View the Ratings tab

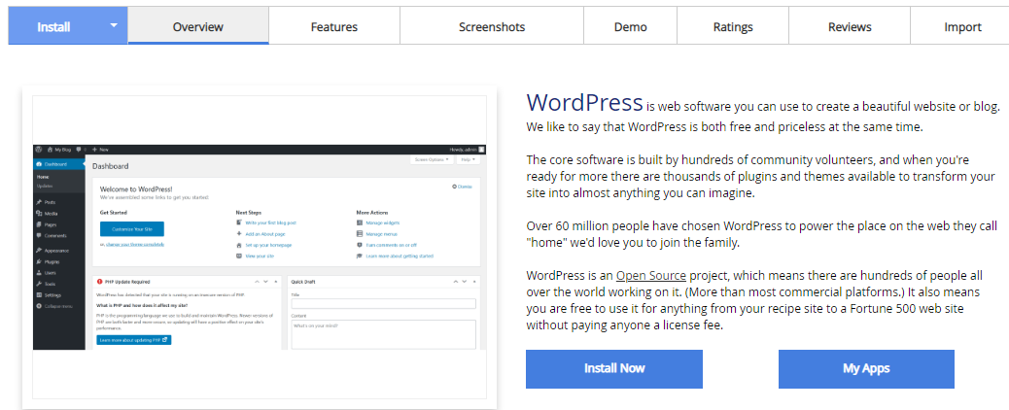click(733, 26)
